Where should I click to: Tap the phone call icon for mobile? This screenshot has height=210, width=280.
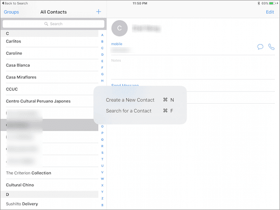pos(271,47)
